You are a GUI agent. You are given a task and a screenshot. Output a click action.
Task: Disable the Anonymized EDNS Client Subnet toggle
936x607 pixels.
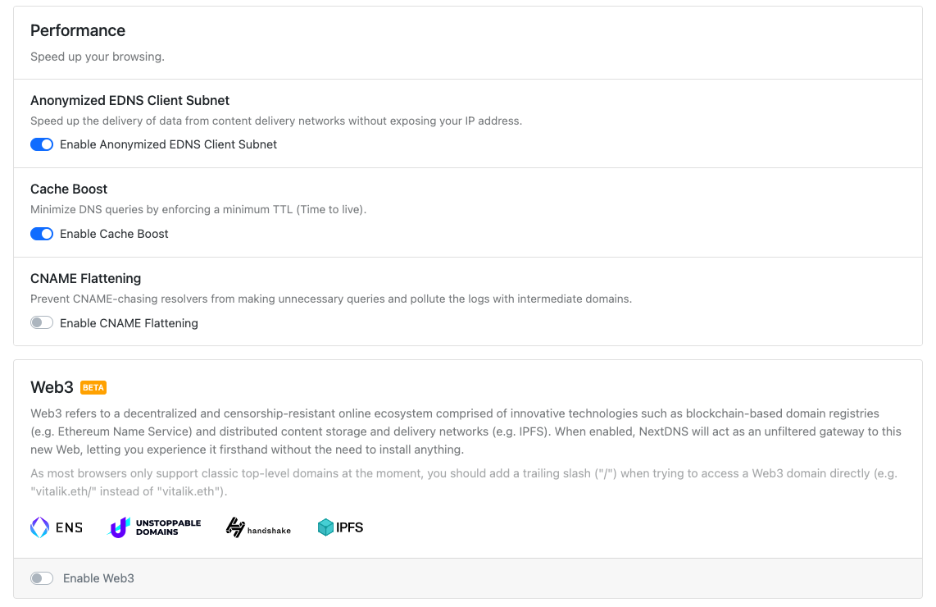click(x=42, y=144)
